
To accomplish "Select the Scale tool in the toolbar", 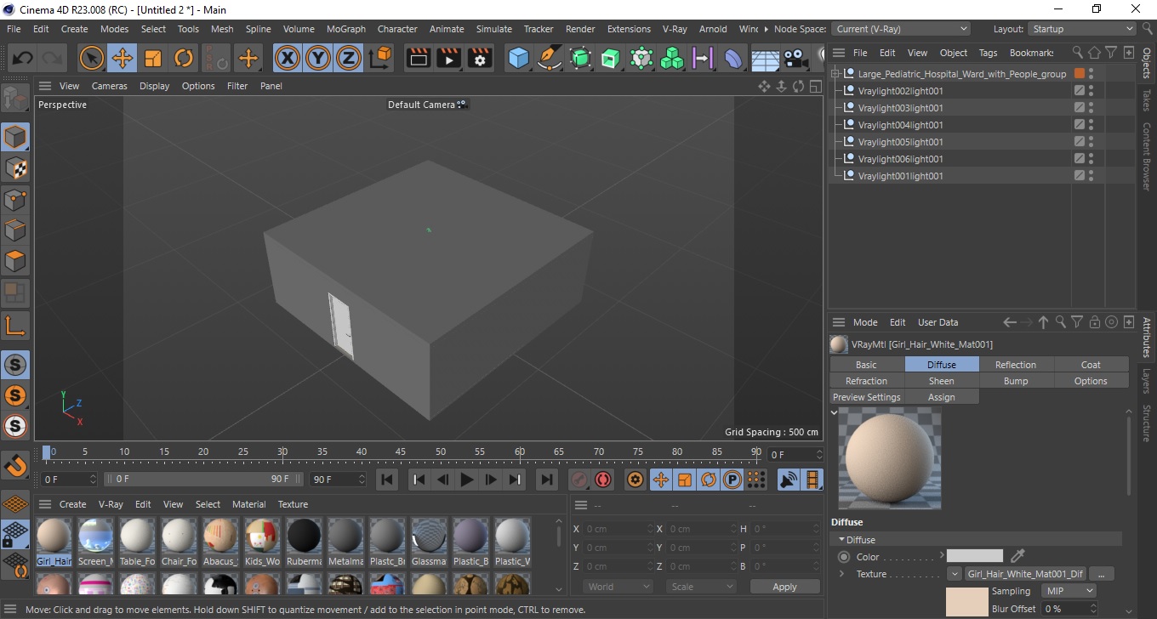I will 153,59.
